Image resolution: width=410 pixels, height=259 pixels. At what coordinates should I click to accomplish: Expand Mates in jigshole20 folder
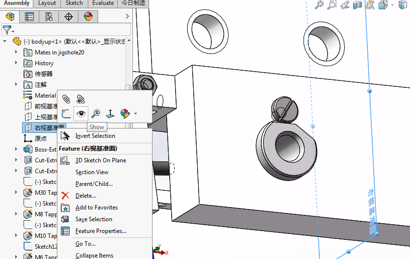click(x=16, y=52)
